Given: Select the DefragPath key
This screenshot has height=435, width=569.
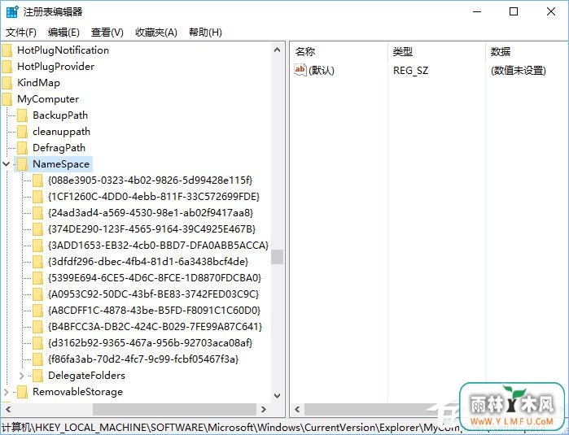Looking at the screenshot, I should pyautogui.click(x=59, y=148).
